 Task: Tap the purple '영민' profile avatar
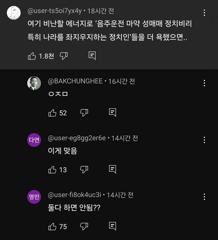[34, 196]
